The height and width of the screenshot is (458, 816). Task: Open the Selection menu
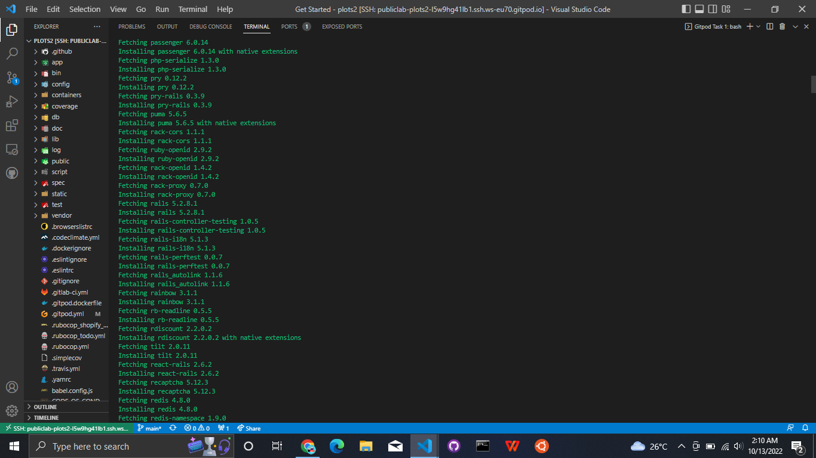[x=85, y=9]
